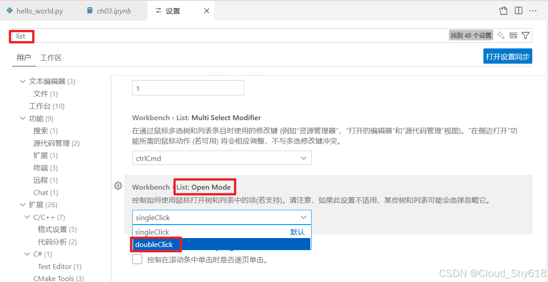
Task: Select Chat (1) in settings tree
Action: [46, 192]
